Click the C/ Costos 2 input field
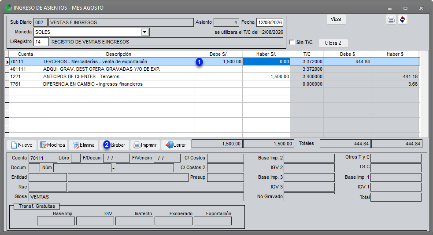The width and height of the screenshot is (433, 235). click(x=226, y=168)
